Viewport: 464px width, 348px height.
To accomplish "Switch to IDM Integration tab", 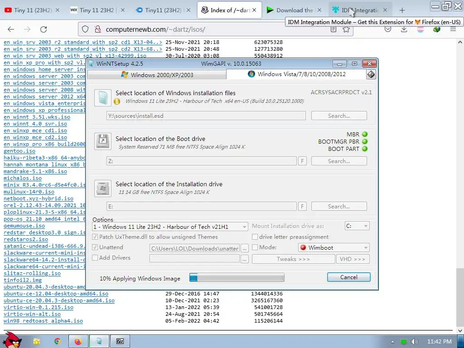I will [359, 10].
